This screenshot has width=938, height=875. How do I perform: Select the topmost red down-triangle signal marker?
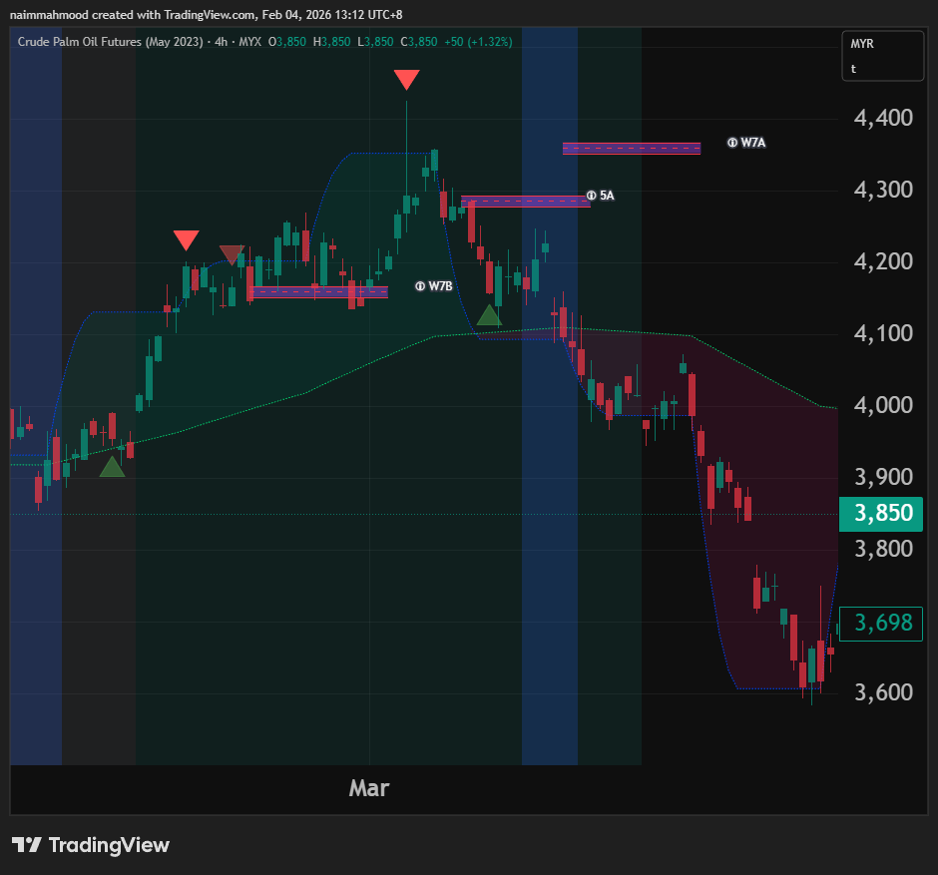click(406, 81)
